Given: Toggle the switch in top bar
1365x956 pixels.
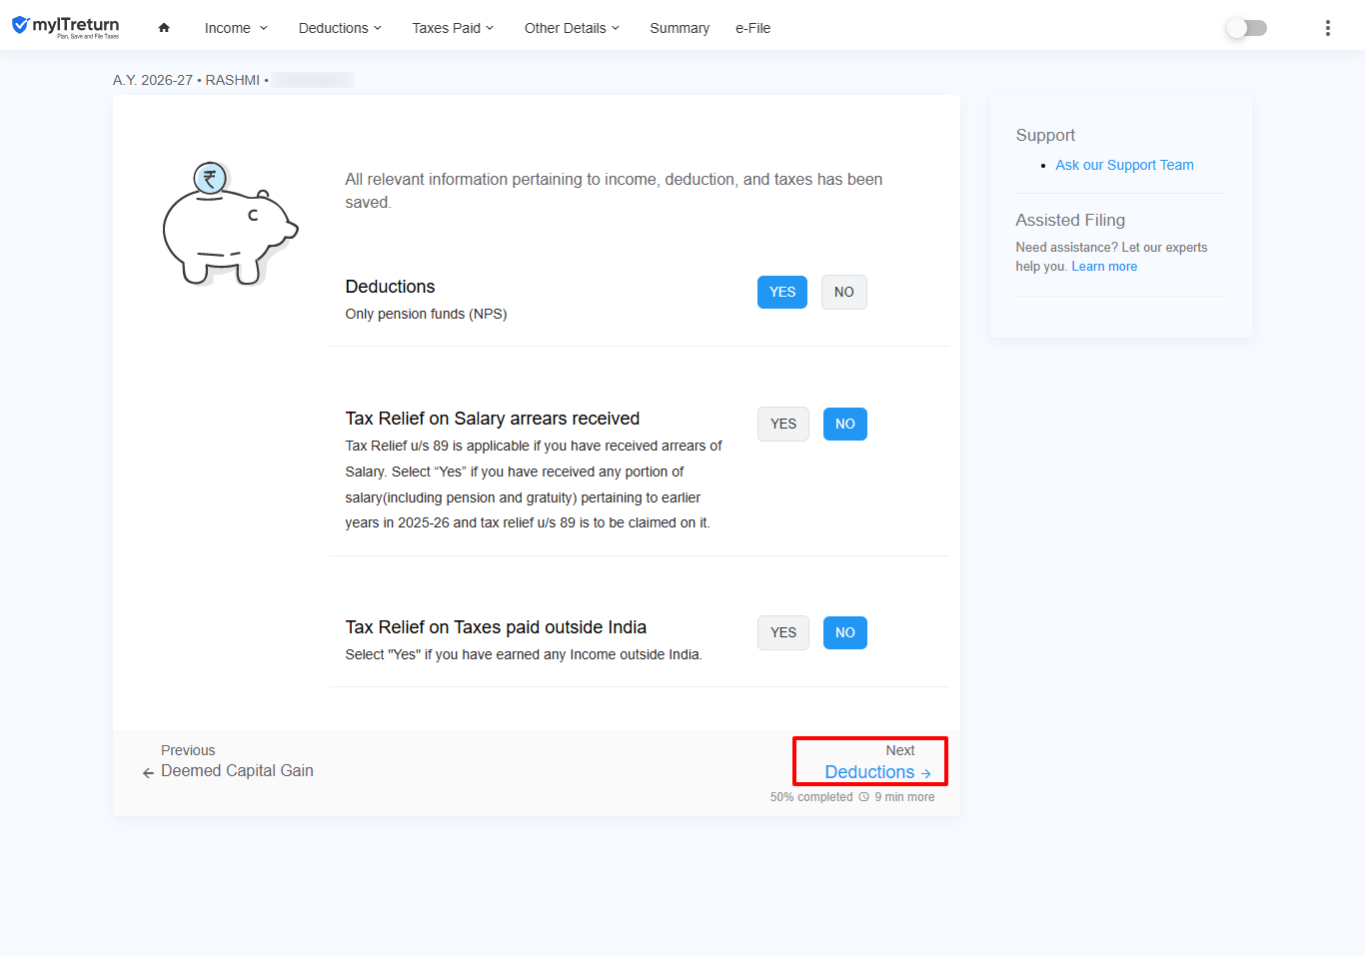Looking at the screenshot, I should click(x=1247, y=28).
